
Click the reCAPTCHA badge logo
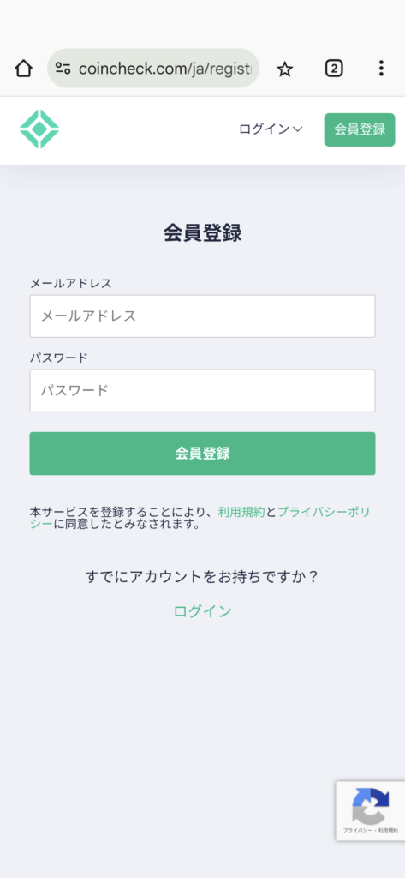[x=370, y=806]
